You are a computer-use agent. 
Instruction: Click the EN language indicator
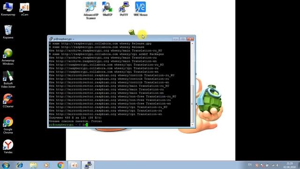tap(250, 165)
